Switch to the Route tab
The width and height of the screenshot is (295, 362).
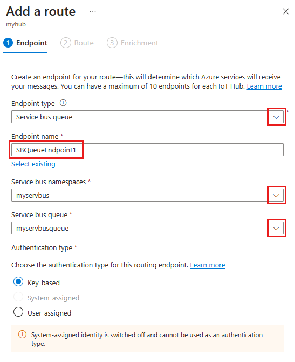84,43
